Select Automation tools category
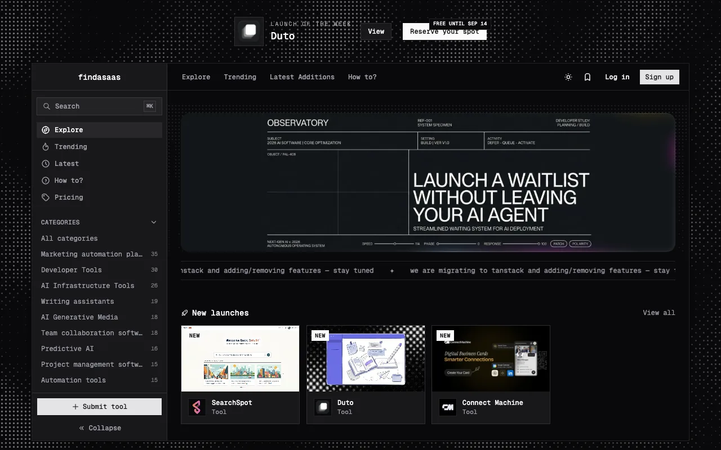Viewport: 721px width, 450px height. (x=100, y=380)
